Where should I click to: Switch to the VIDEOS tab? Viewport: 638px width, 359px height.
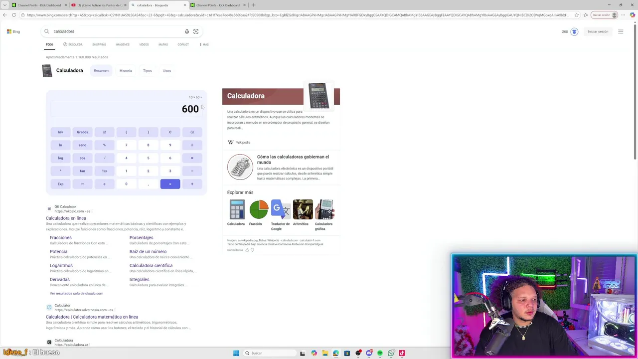(x=144, y=44)
